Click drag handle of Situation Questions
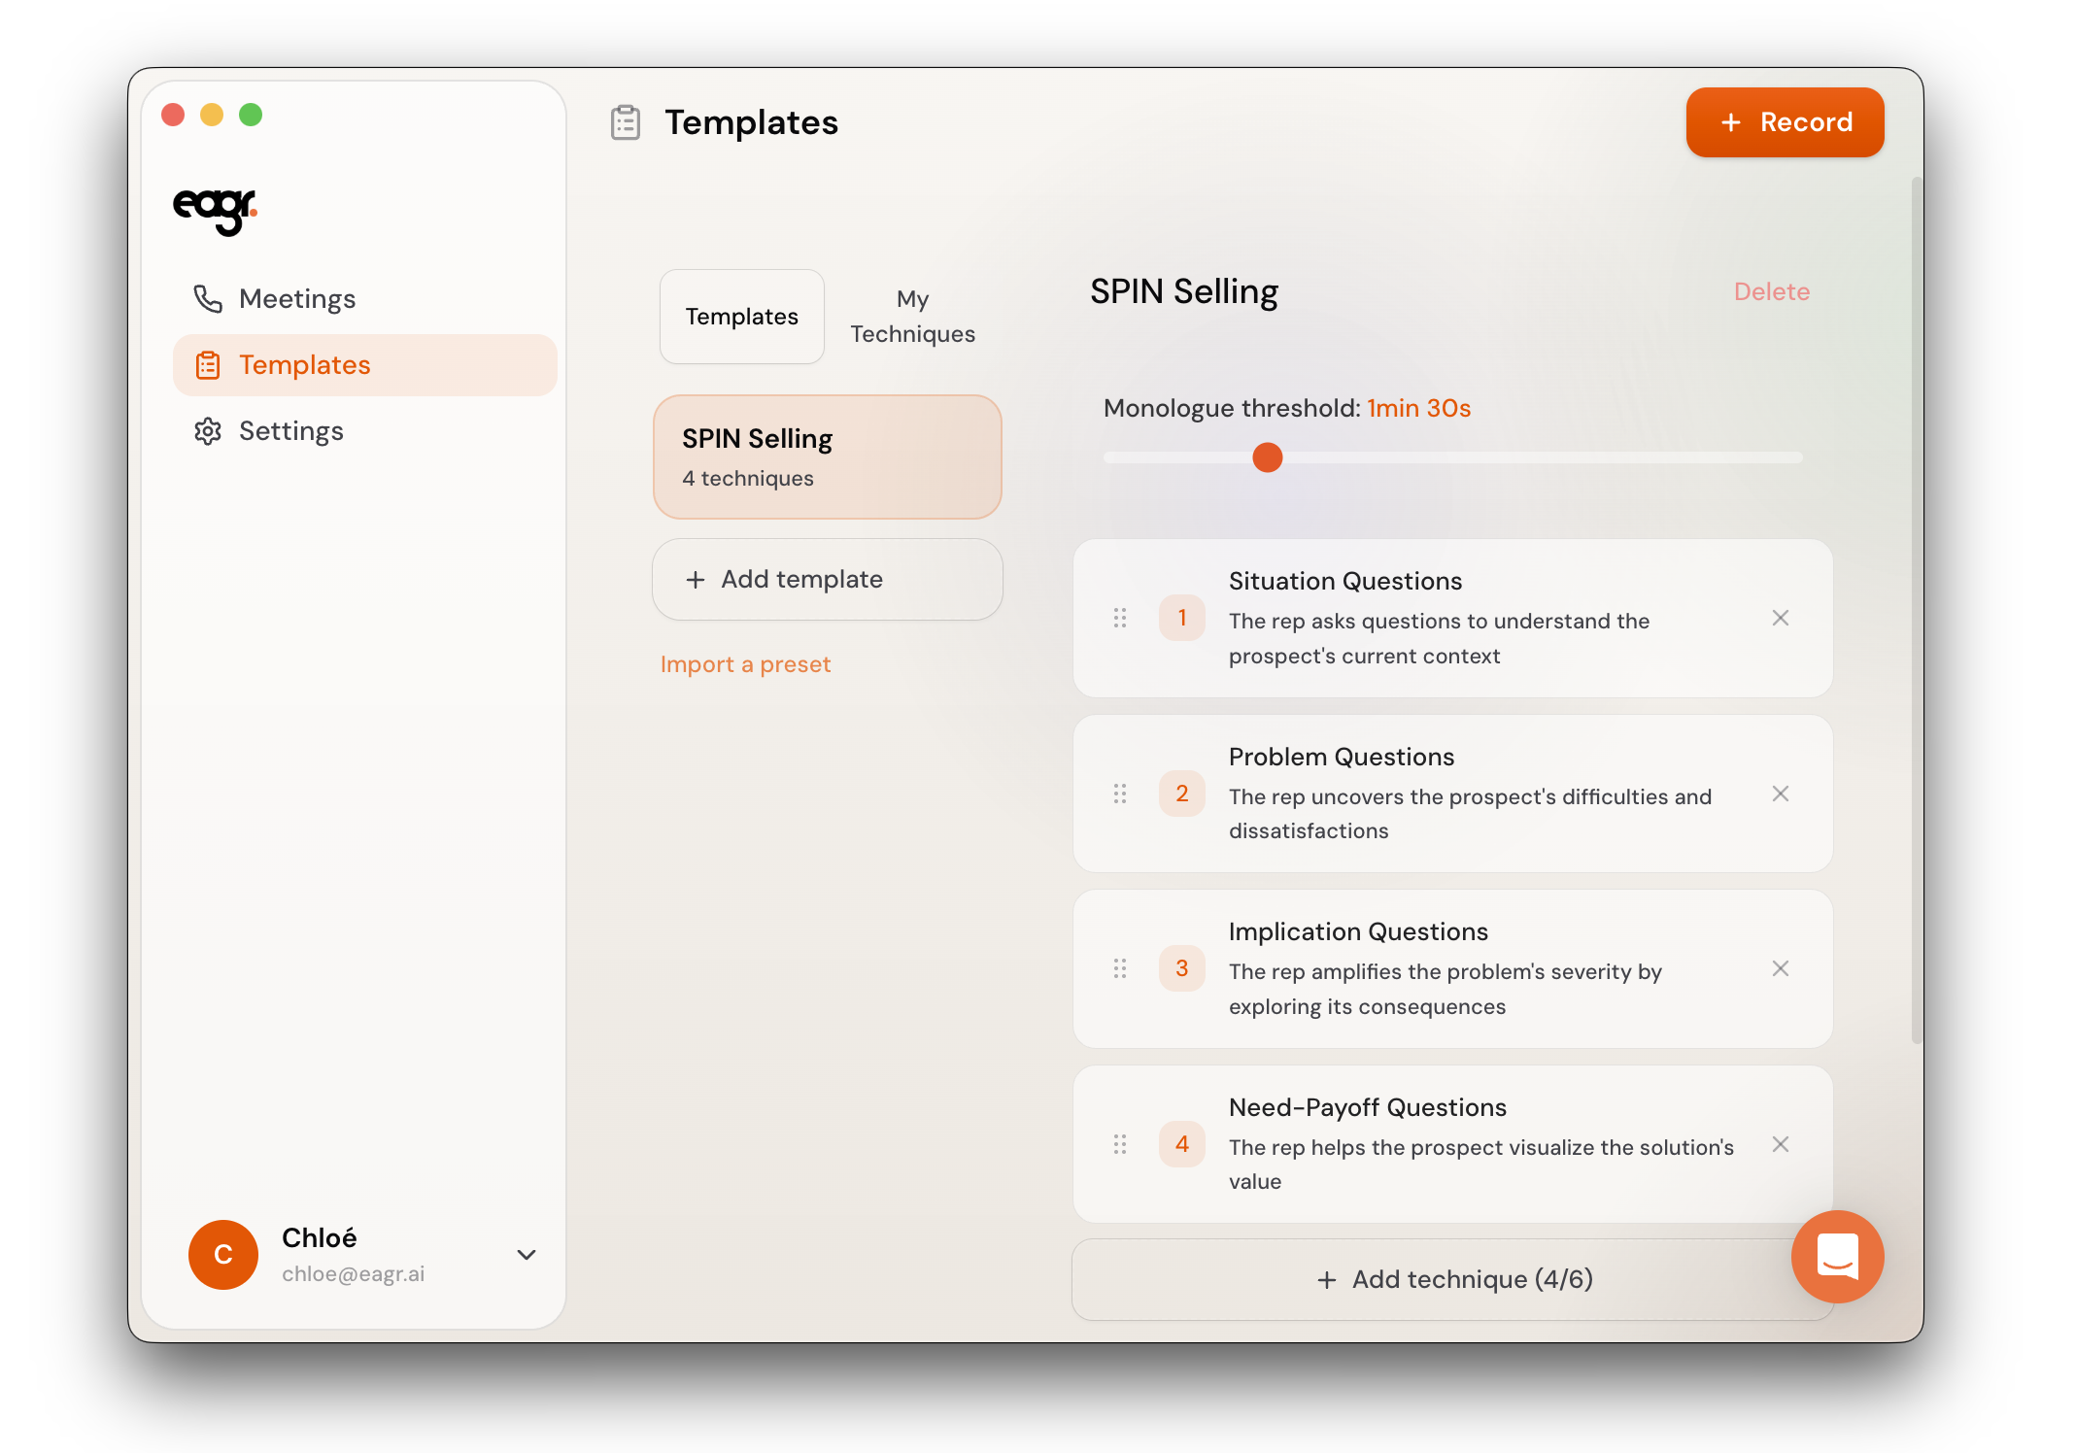The width and height of the screenshot is (2075, 1453). pos(1120,619)
